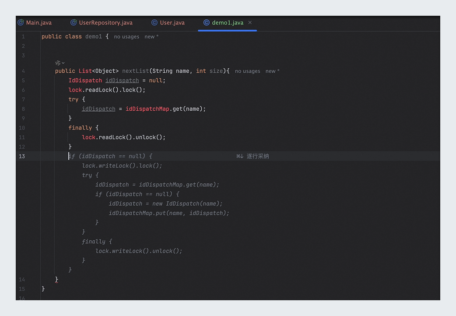Click the 'idDispatchMap' reference on line 8
456x316 pixels.
coord(147,109)
